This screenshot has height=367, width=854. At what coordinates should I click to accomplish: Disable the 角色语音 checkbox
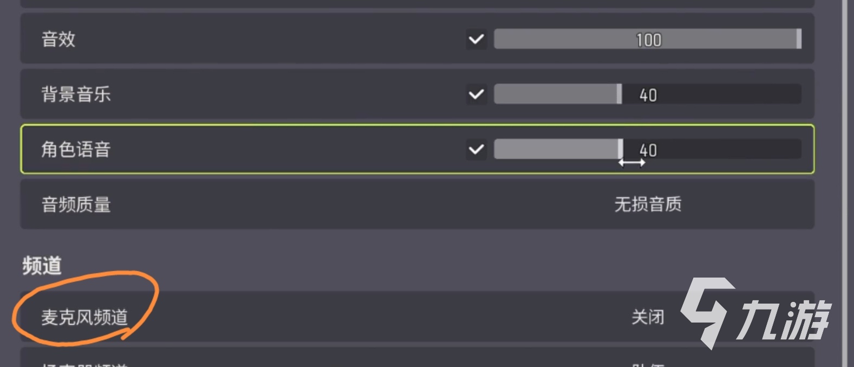[477, 149]
